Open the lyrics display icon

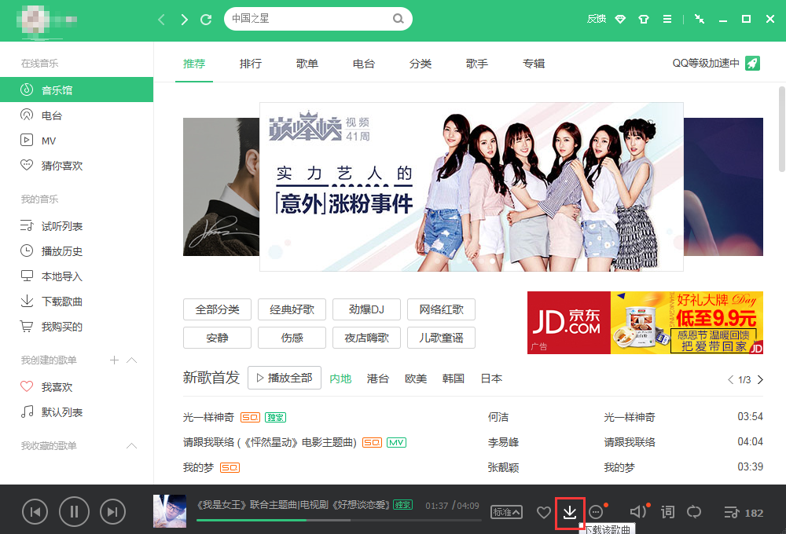(x=667, y=513)
